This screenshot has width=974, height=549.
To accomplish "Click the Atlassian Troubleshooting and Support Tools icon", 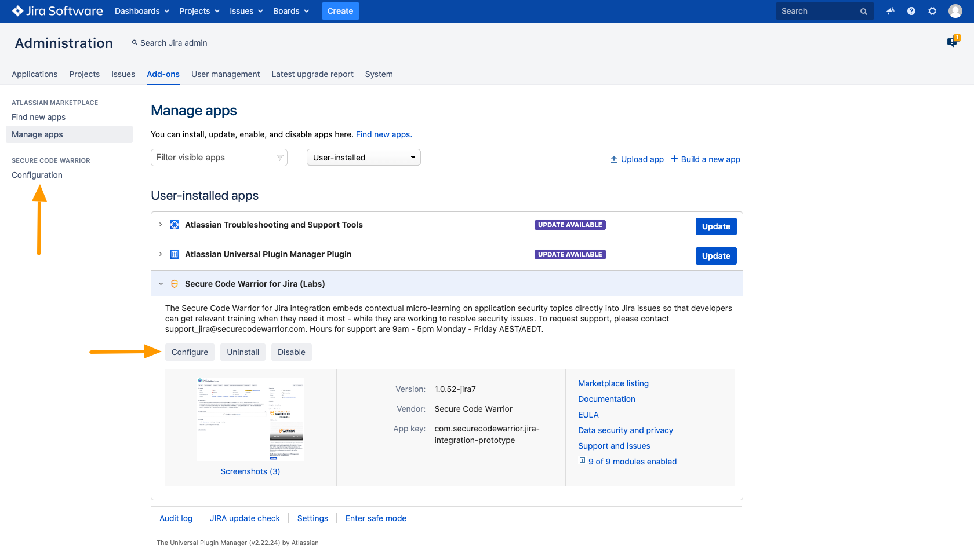I will pyautogui.click(x=175, y=225).
